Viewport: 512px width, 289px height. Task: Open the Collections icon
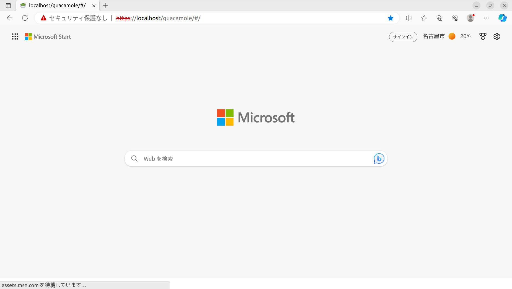pyautogui.click(x=439, y=18)
